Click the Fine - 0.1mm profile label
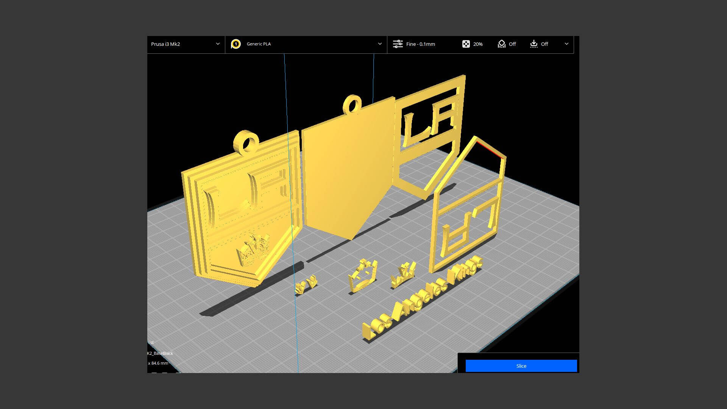 (420, 44)
